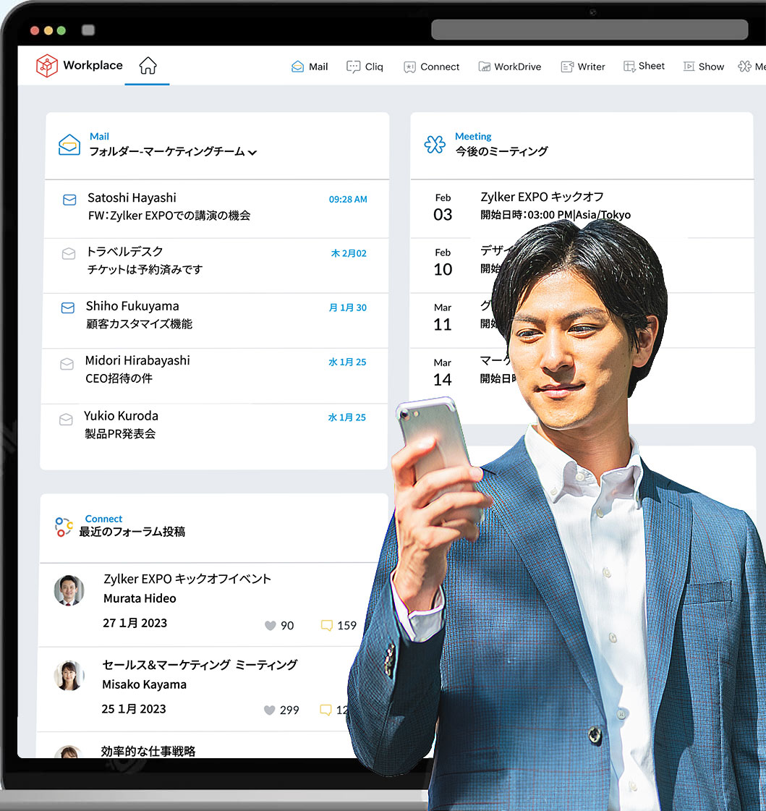The height and width of the screenshot is (811, 766).
Task: Click Cliq chat bubble icon
Action: (353, 67)
